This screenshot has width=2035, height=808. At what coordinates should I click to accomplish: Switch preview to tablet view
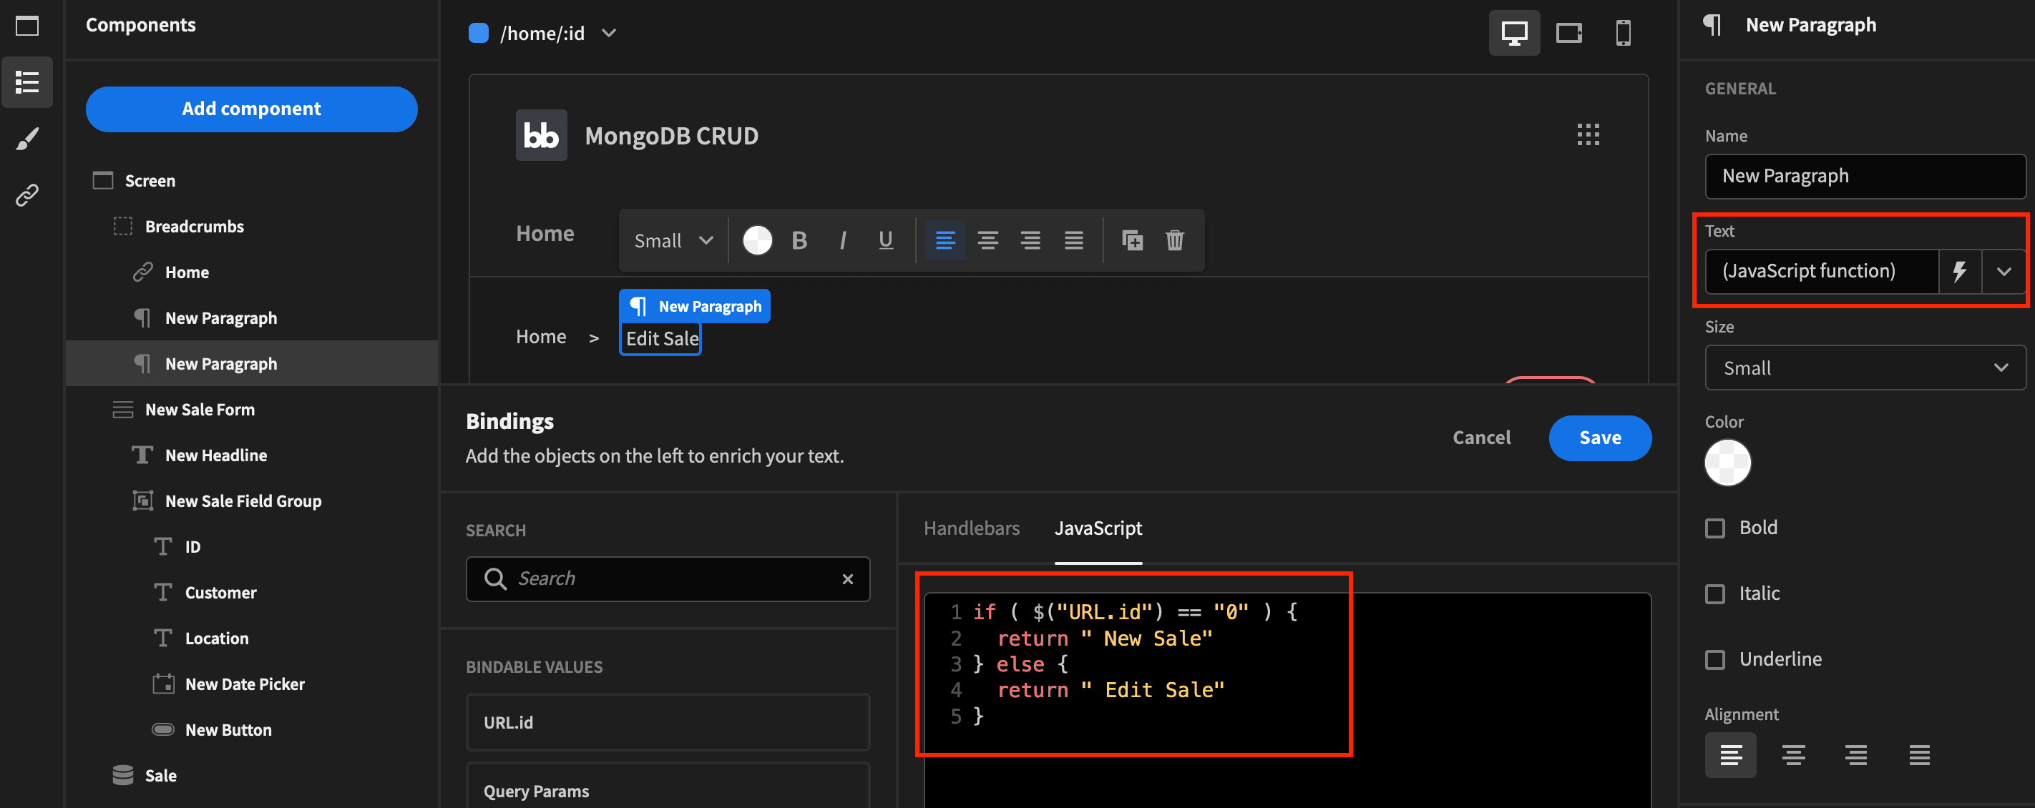click(x=1568, y=33)
